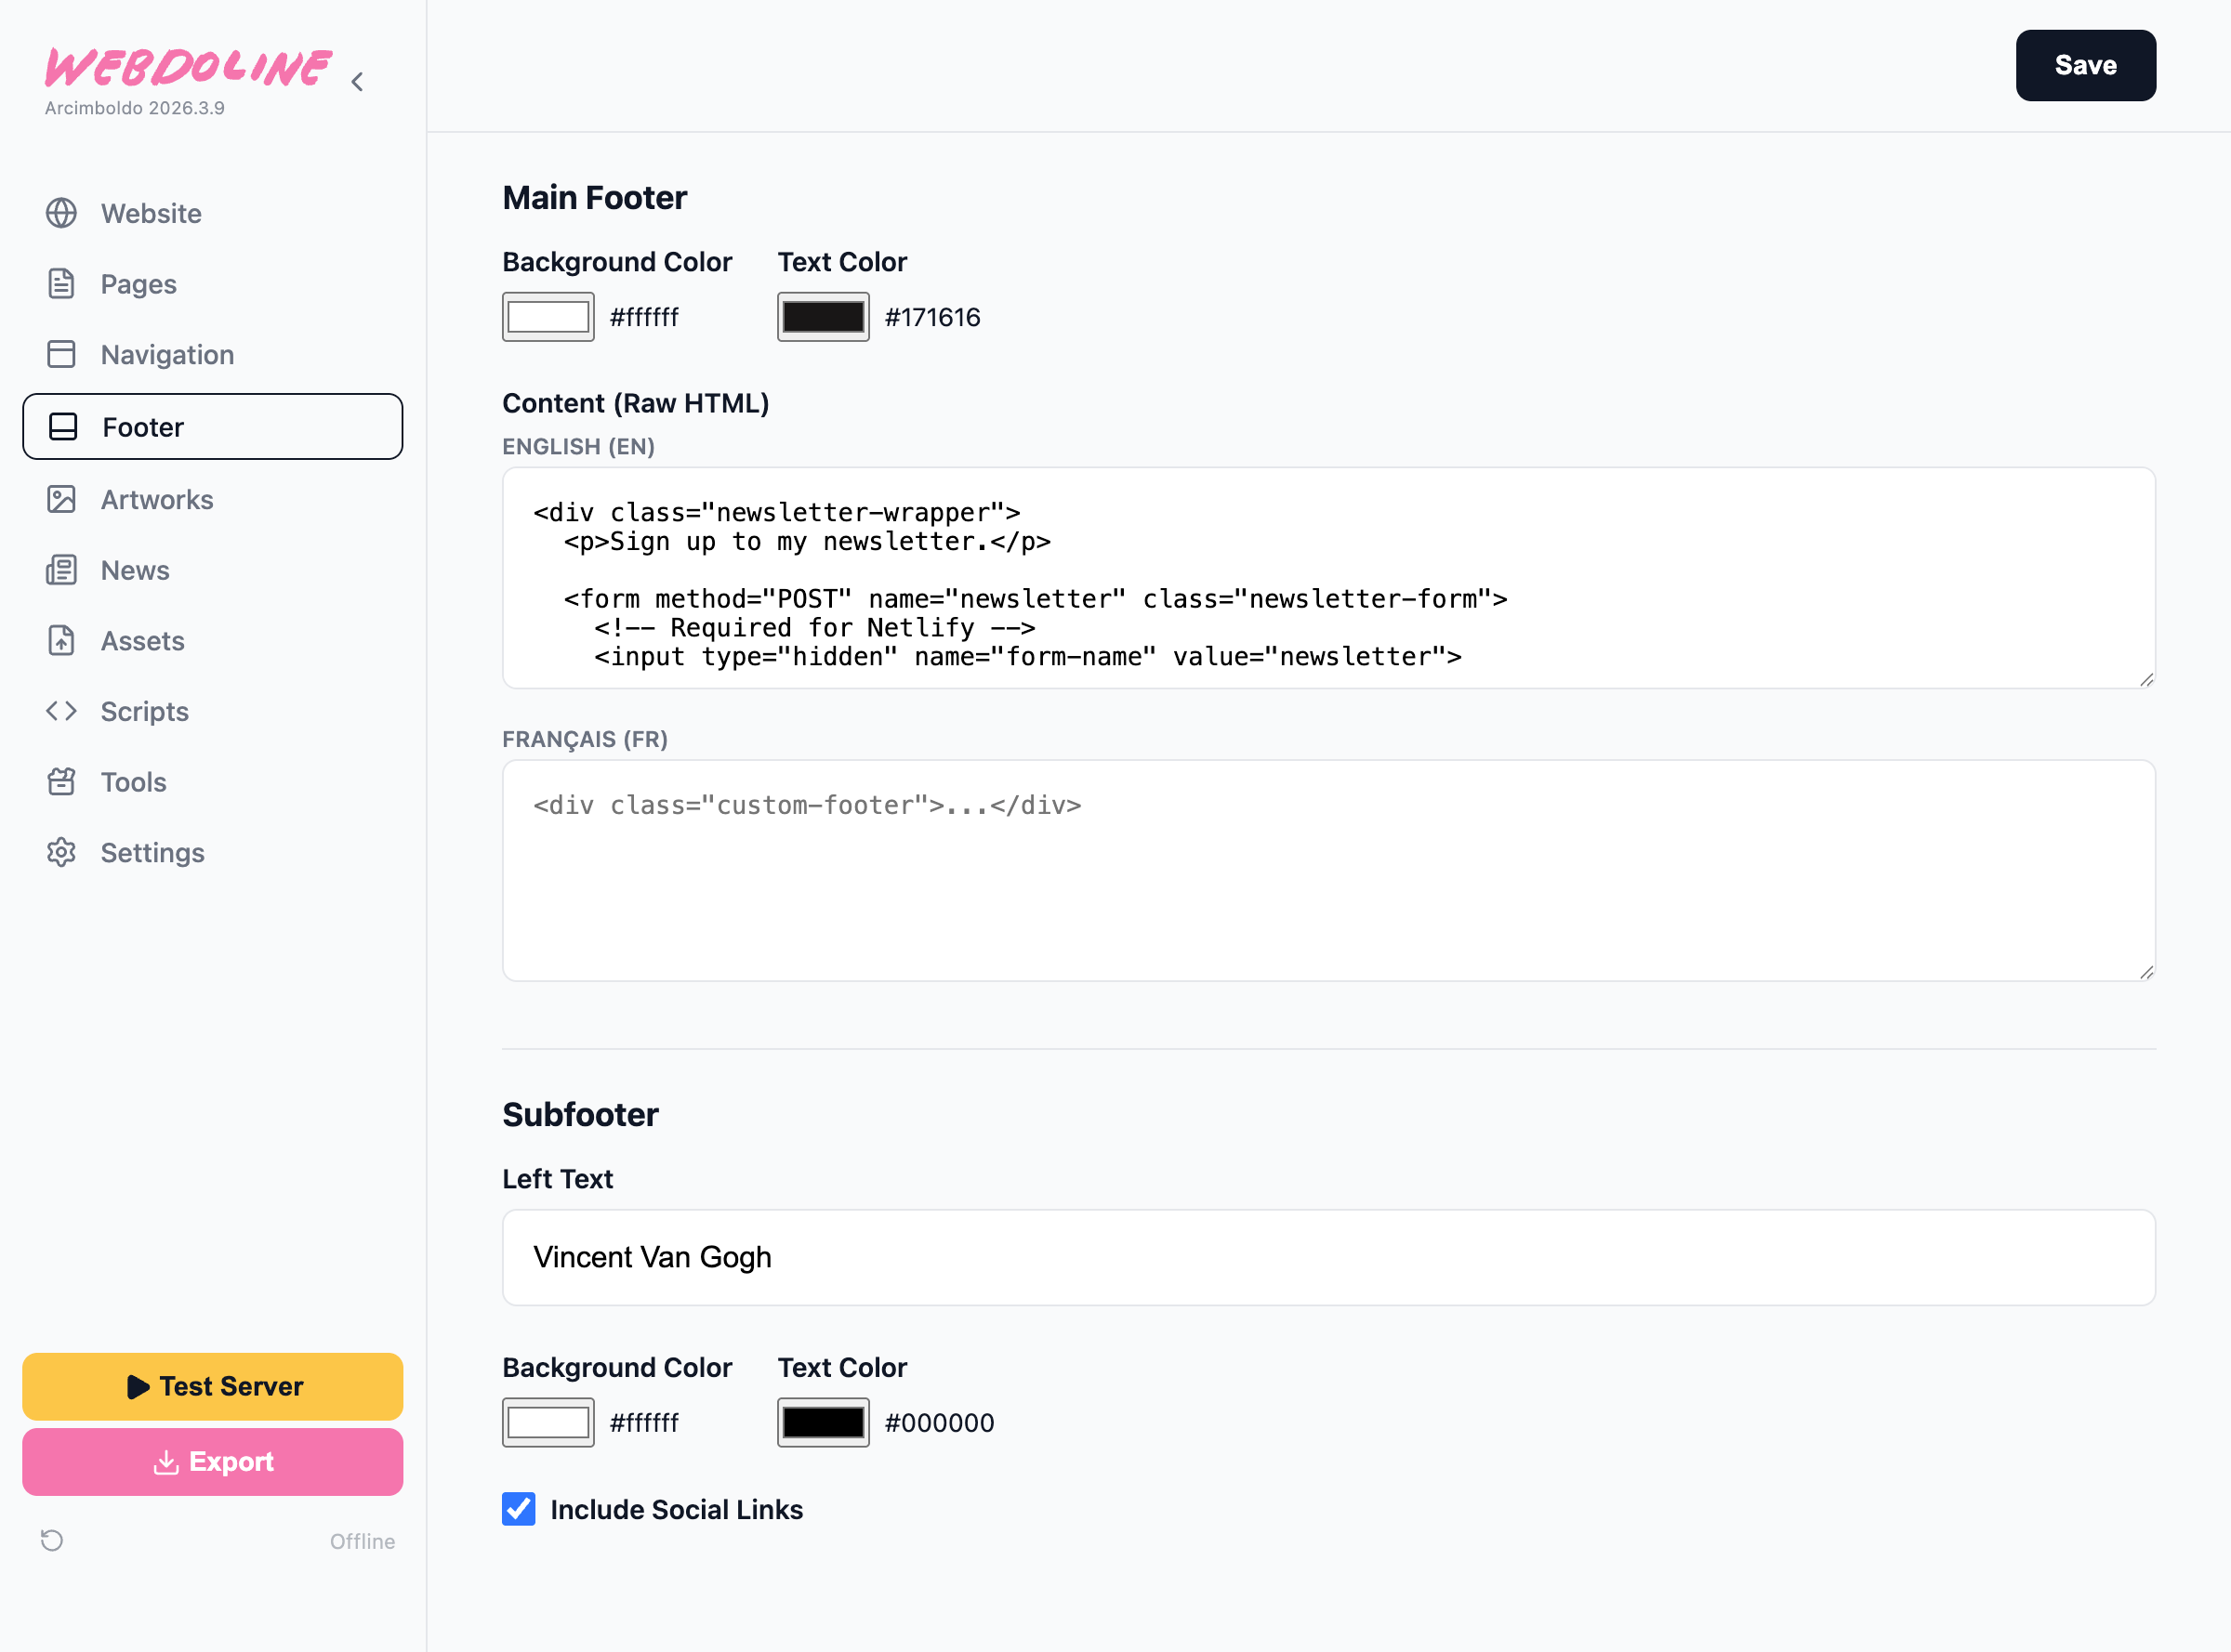This screenshot has width=2231, height=1652.
Task: Click the Navigation panel icon
Action: pyautogui.click(x=61, y=354)
